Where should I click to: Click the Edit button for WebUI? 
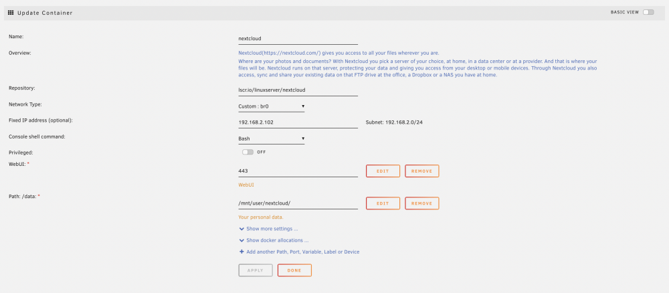click(383, 171)
